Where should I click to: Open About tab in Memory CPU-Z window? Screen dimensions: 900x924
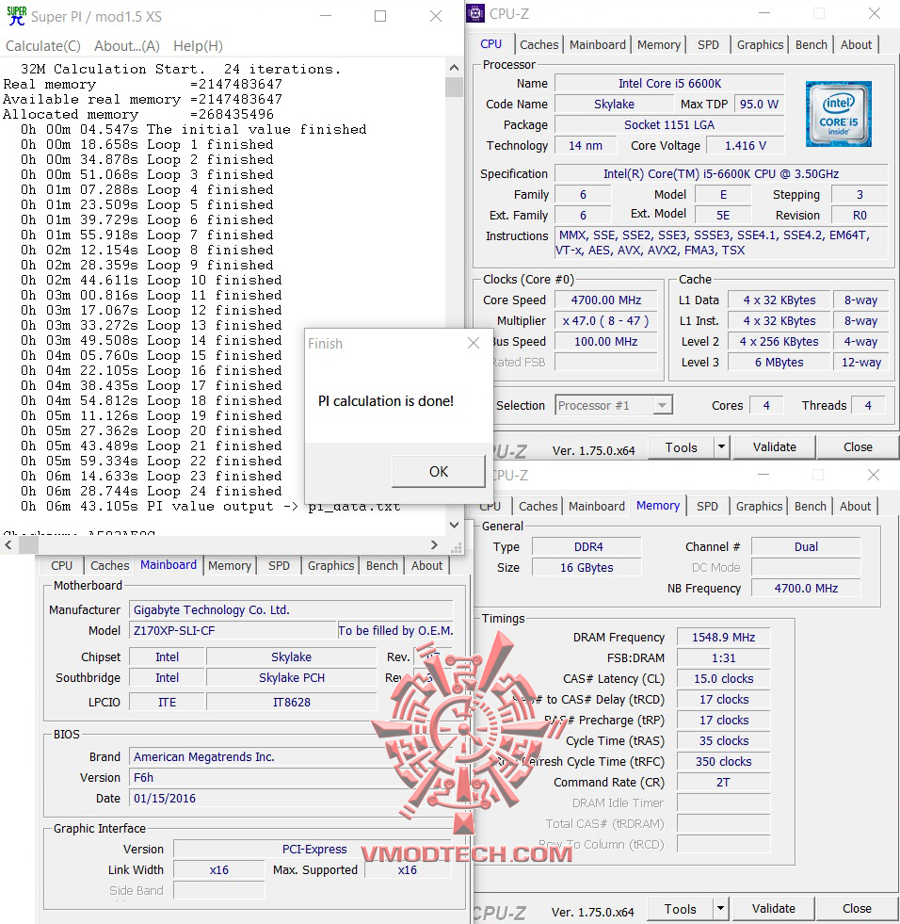pyautogui.click(x=855, y=506)
